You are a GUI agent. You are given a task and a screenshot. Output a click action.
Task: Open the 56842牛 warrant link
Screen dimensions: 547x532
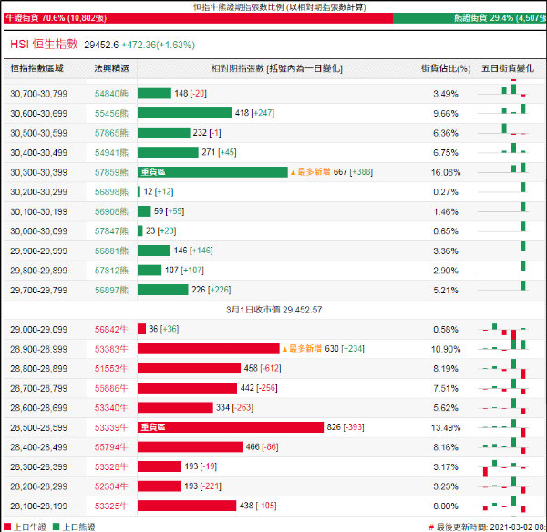[x=111, y=329]
